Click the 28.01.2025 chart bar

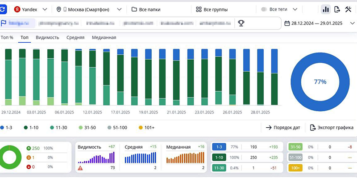click(261, 77)
